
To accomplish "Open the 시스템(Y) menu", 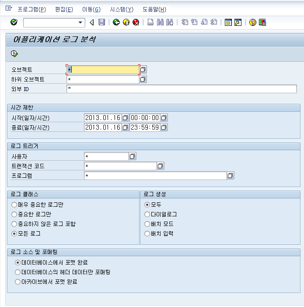I will click(x=122, y=9).
